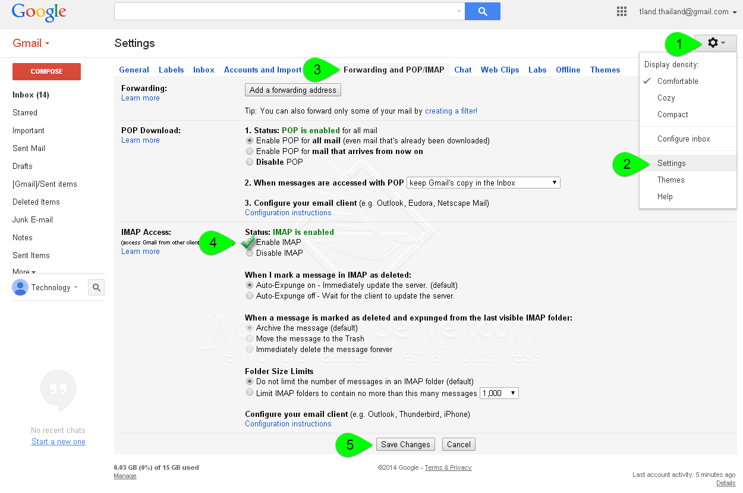The image size is (743, 493).
Task: Click the Google apps grid icon
Action: (621, 11)
